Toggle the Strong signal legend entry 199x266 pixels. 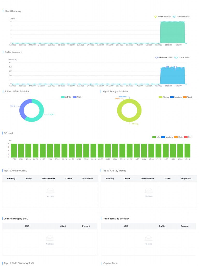click(x=164, y=97)
